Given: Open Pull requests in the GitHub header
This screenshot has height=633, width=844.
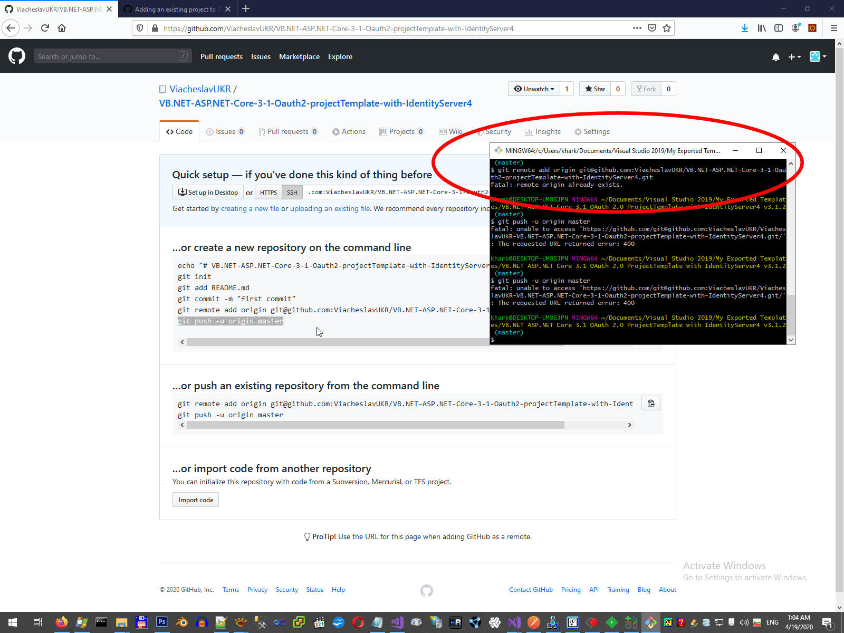Looking at the screenshot, I should click(x=222, y=56).
